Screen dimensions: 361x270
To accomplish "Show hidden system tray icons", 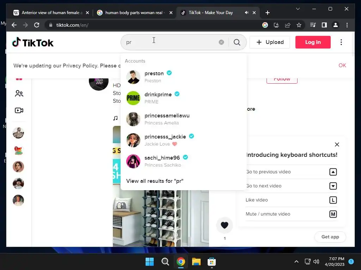I will 296,262.
